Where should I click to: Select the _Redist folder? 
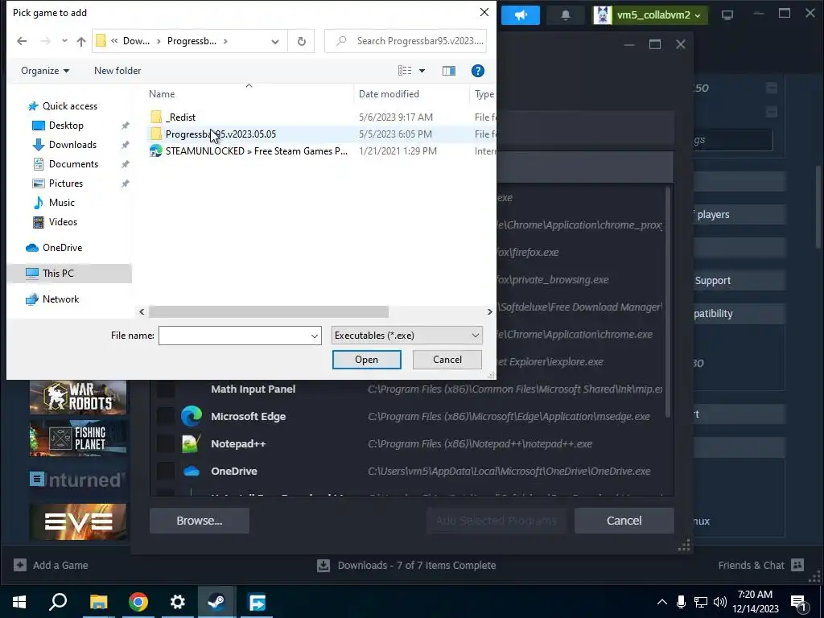pos(180,117)
